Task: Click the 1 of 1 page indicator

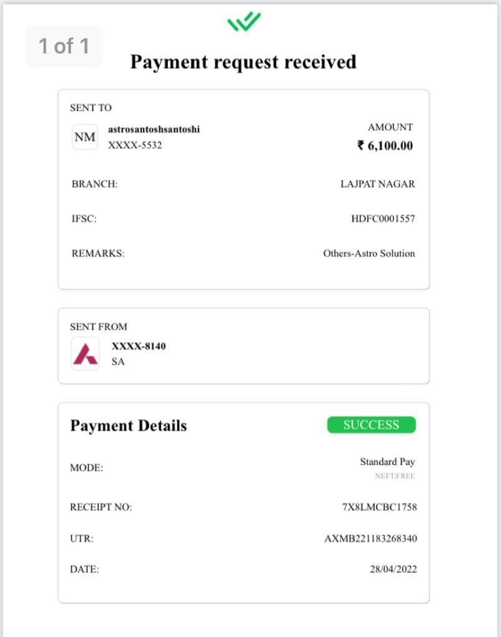Action: 64,46
